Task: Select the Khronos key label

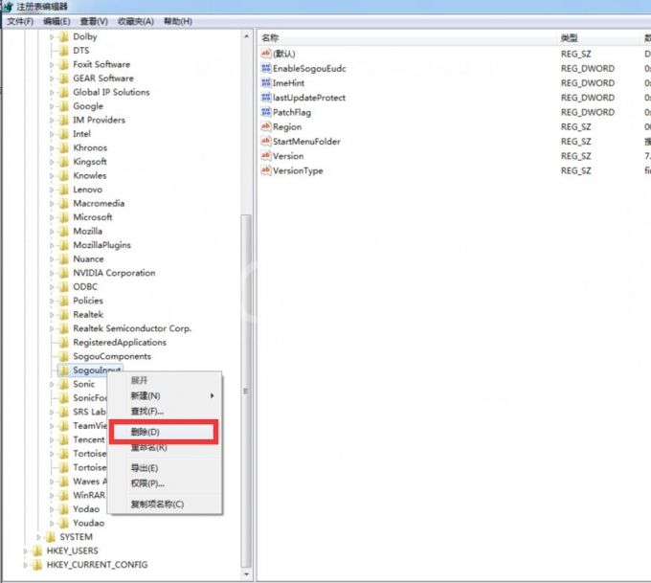Action: (90, 147)
